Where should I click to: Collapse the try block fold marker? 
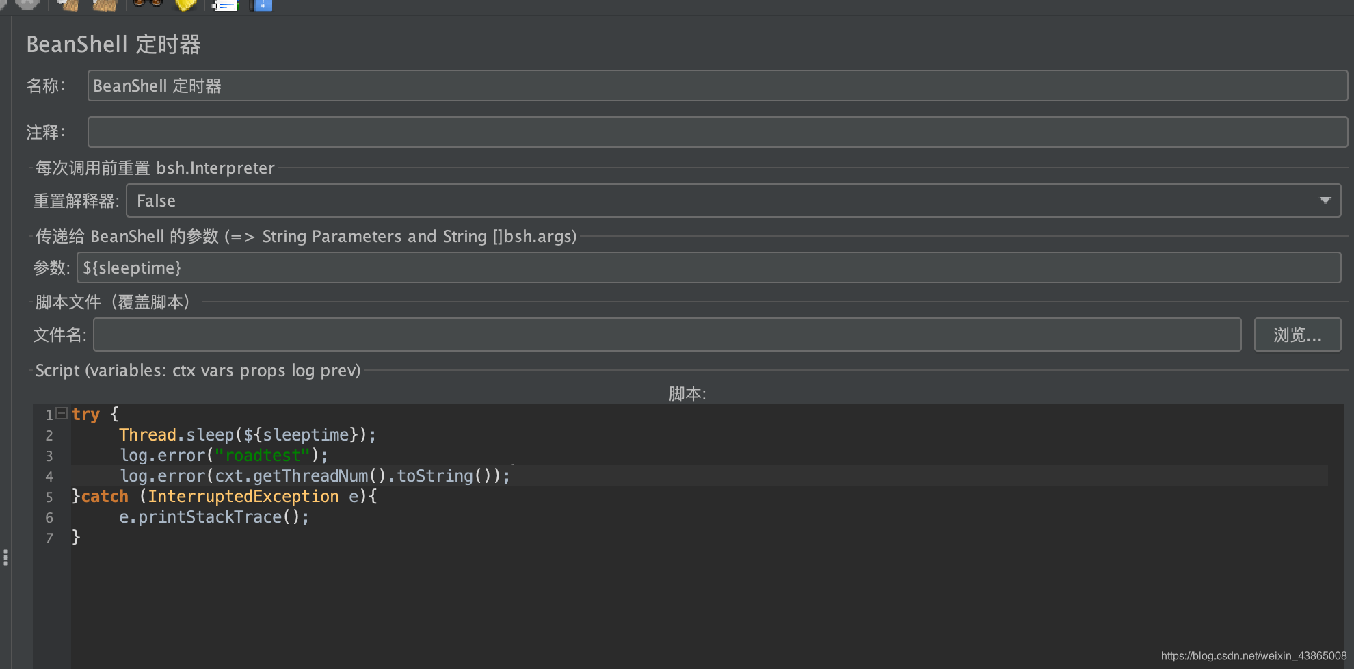[x=62, y=413]
